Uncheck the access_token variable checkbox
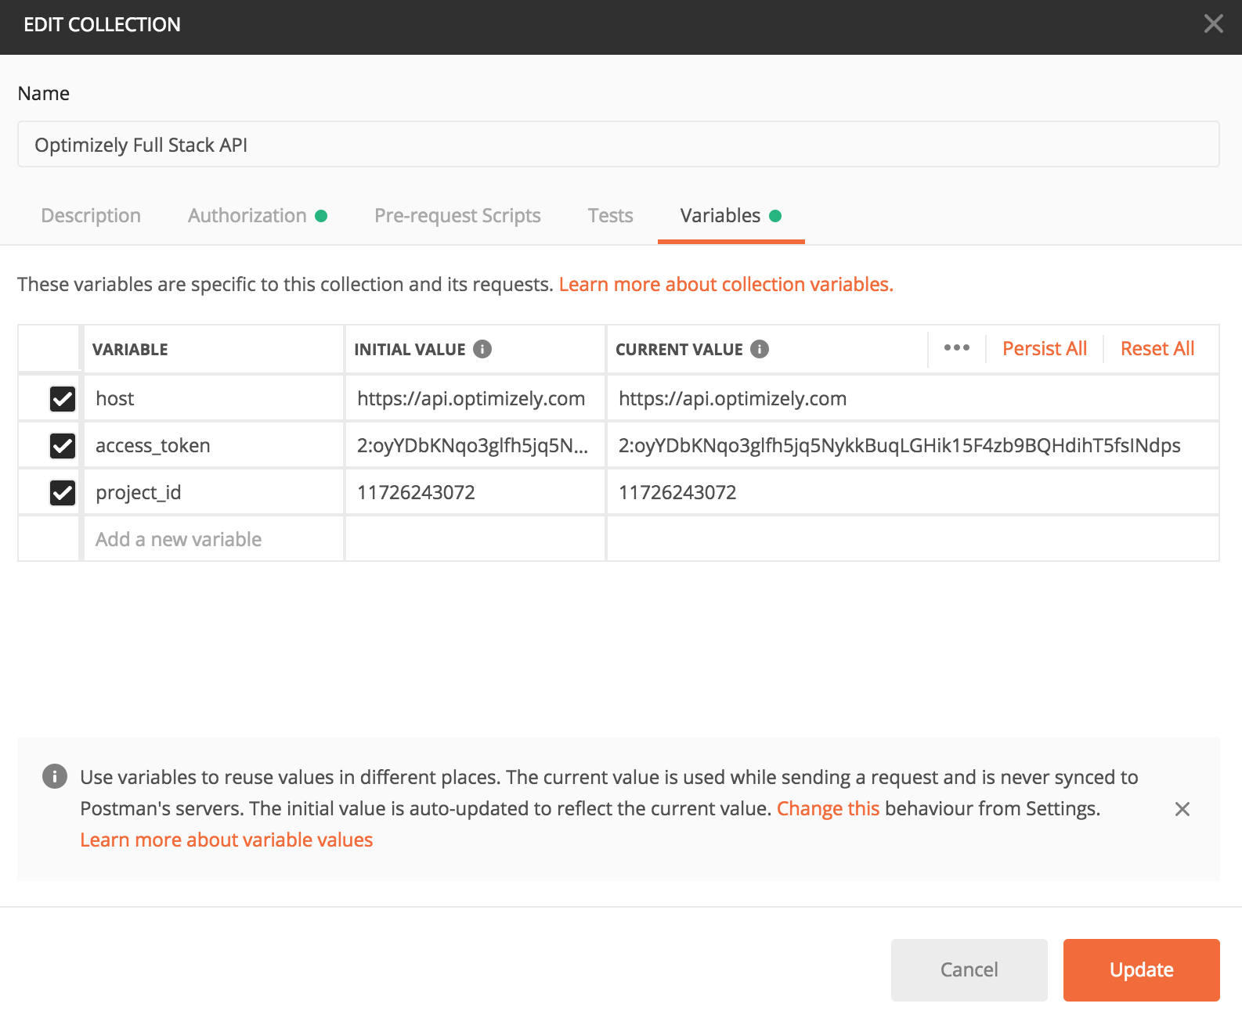The height and width of the screenshot is (1025, 1242). point(63,446)
